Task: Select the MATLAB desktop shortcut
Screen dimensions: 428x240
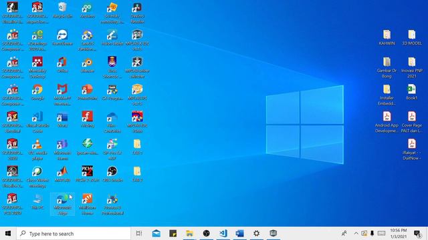Action: click(62, 173)
